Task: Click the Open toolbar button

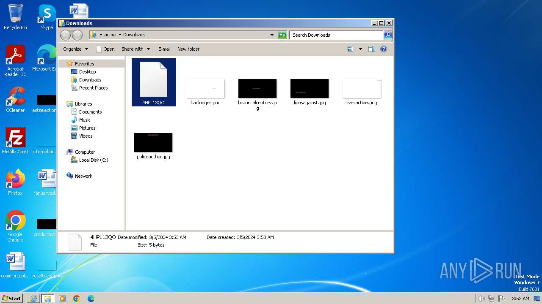Action: [x=105, y=49]
